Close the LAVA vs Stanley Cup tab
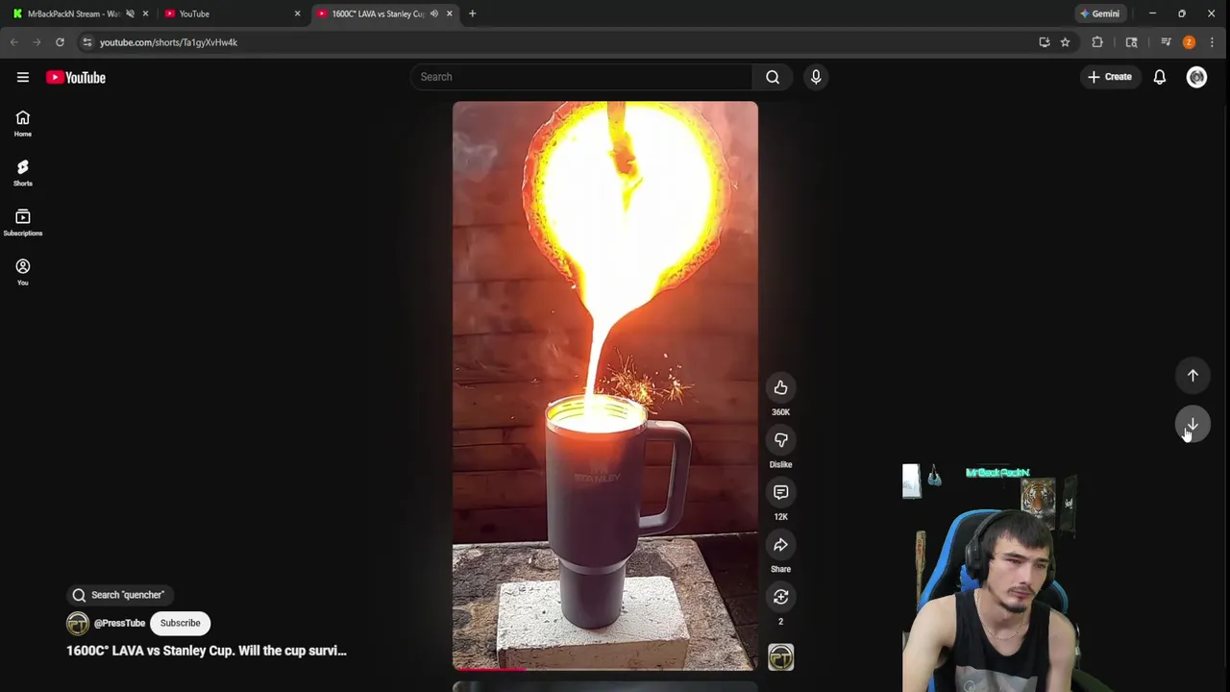 tap(448, 13)
